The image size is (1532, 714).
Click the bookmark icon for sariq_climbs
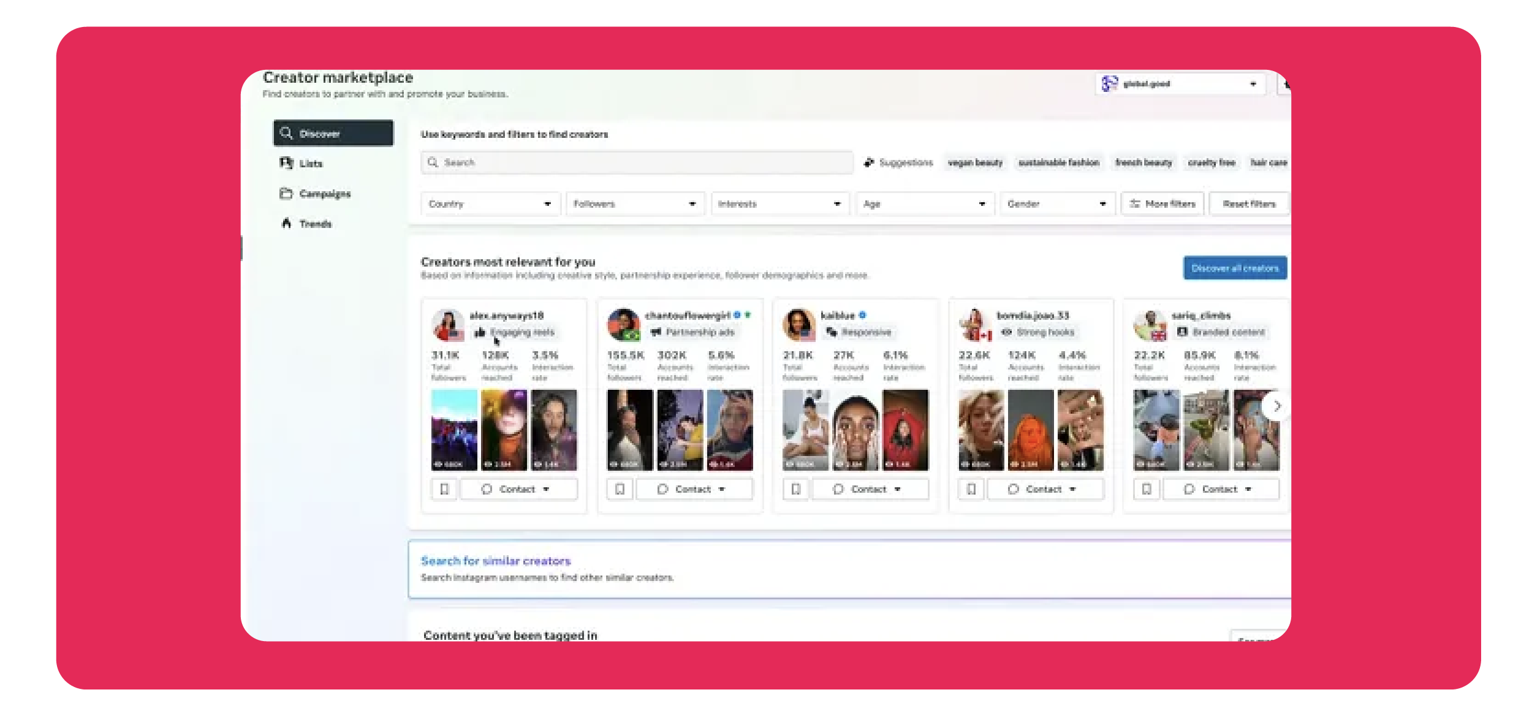tap(1147, 489)
